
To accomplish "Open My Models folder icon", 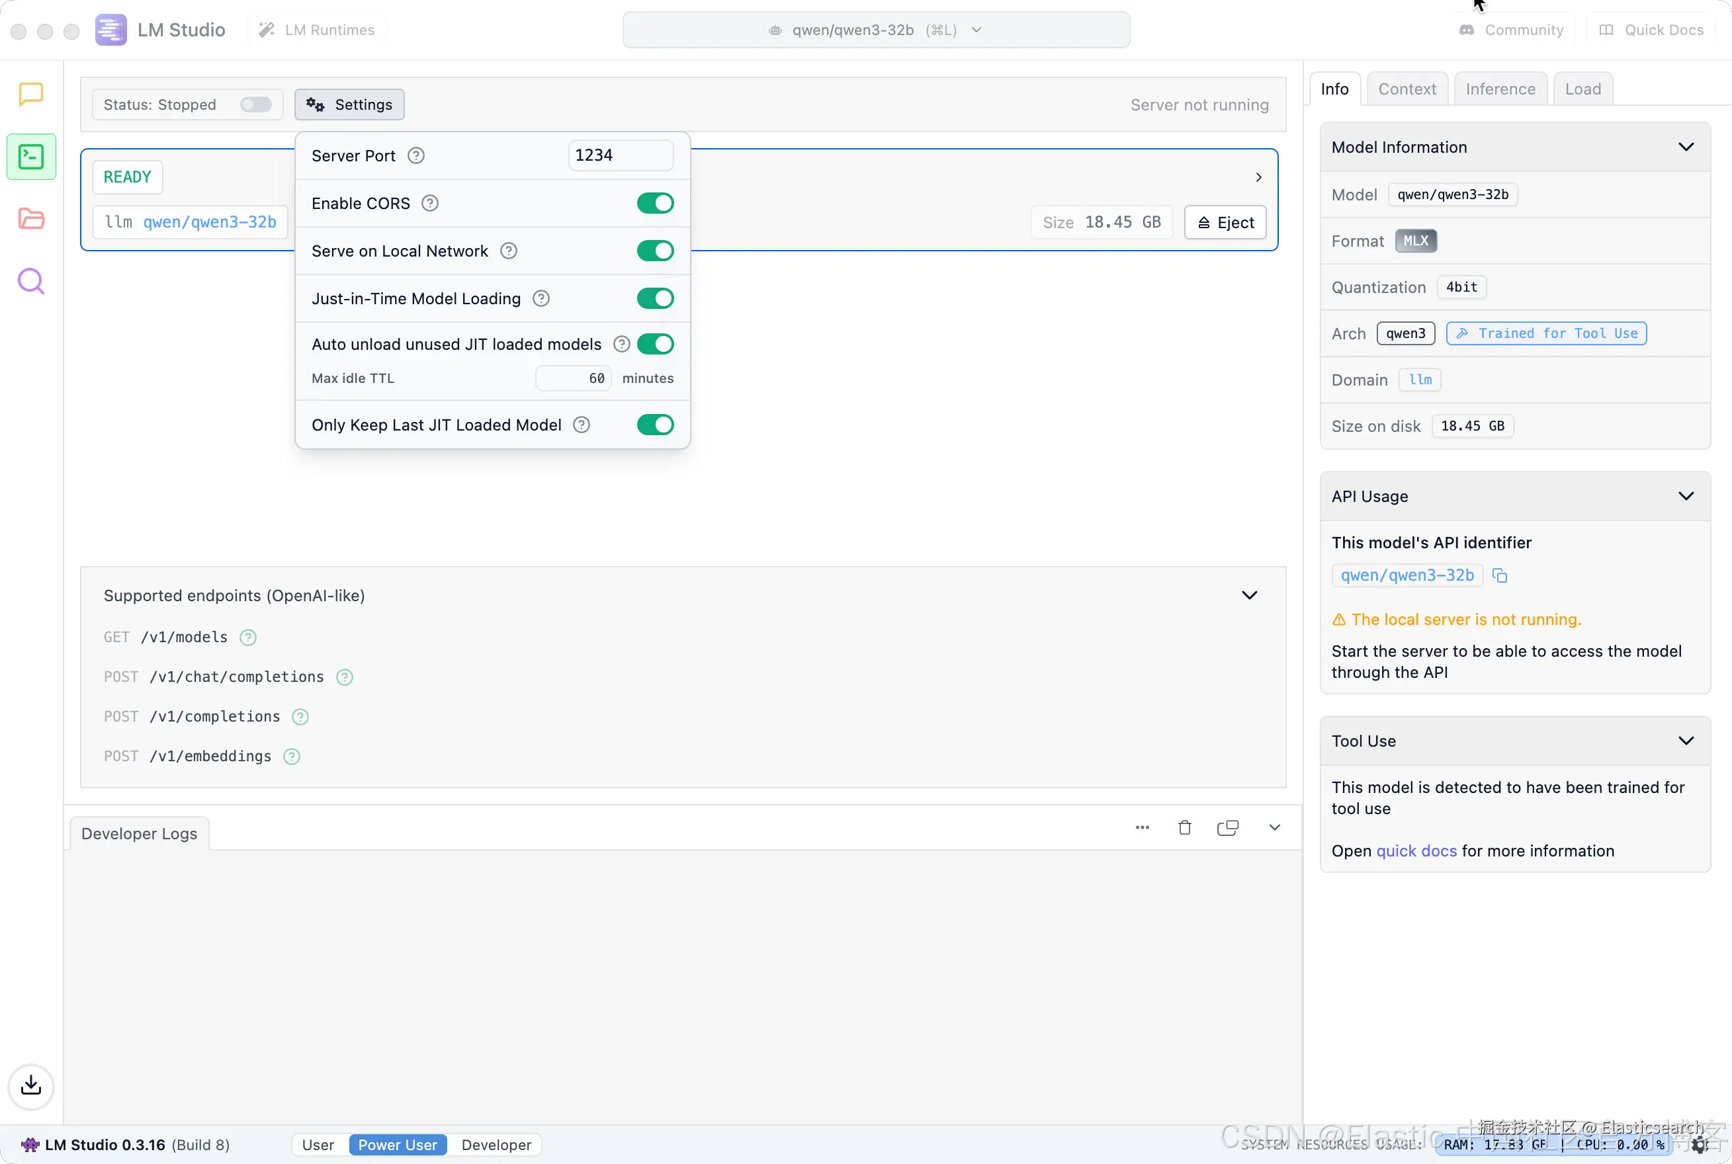I will [x=30, y=218].
